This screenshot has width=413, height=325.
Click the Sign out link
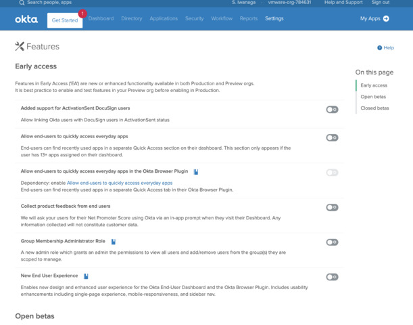381,3
